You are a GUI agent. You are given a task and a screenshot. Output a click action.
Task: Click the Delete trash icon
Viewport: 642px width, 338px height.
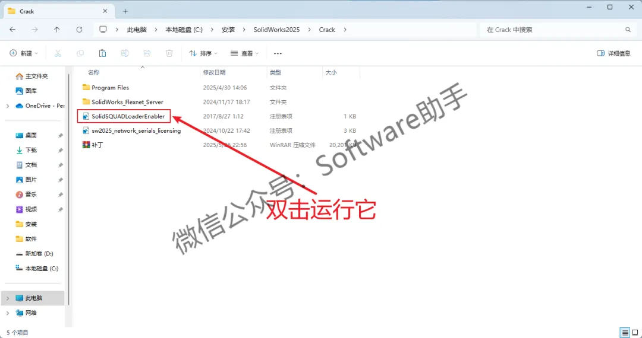point(169,53)
